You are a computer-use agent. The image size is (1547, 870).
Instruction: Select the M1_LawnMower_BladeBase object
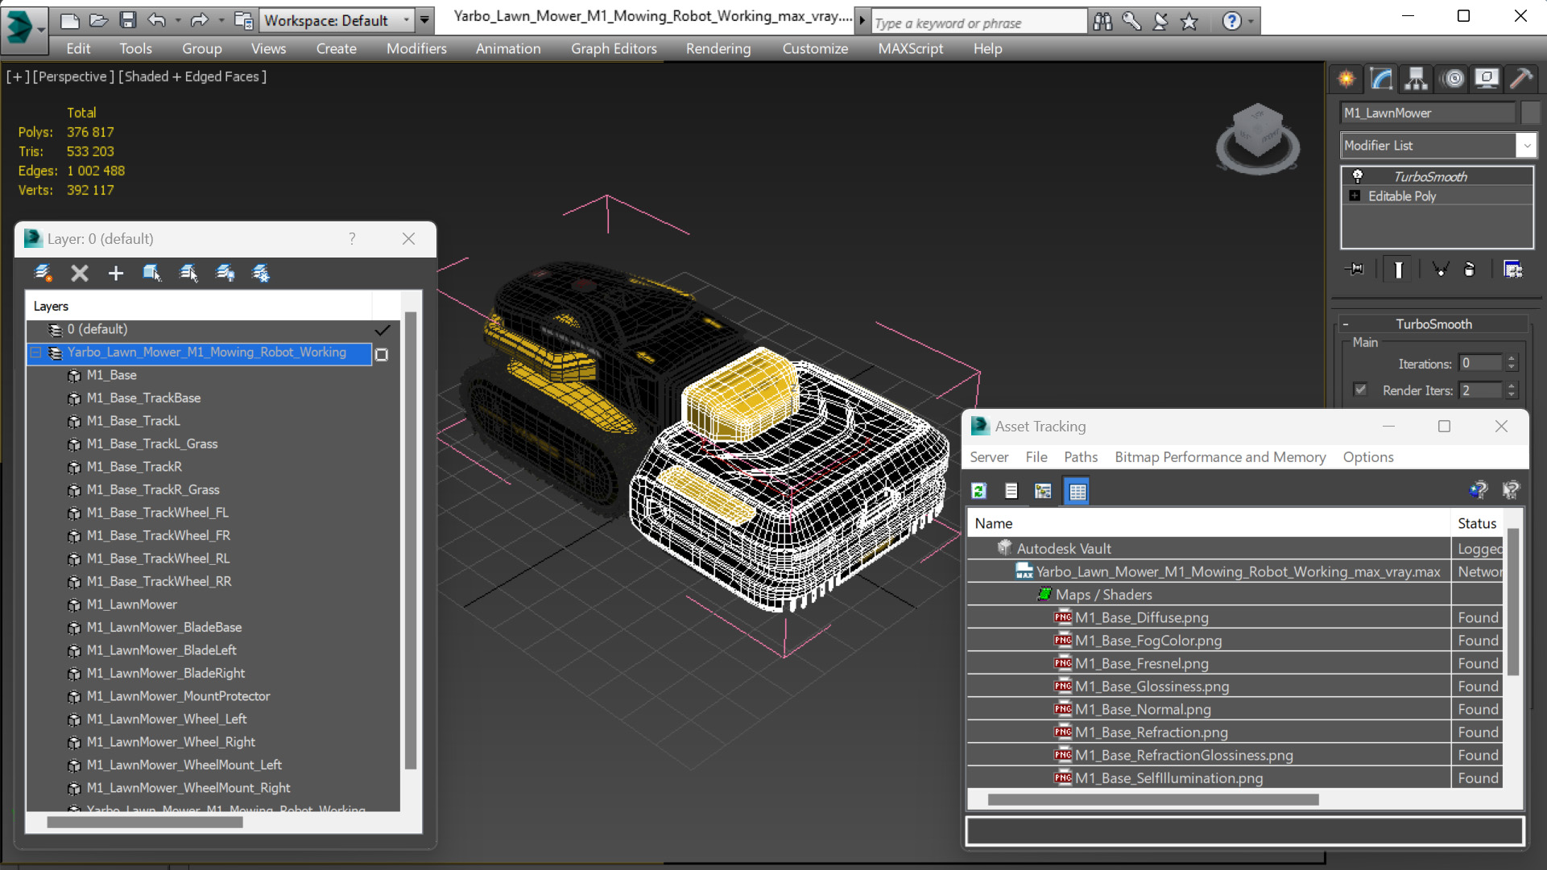click(163, 627)
